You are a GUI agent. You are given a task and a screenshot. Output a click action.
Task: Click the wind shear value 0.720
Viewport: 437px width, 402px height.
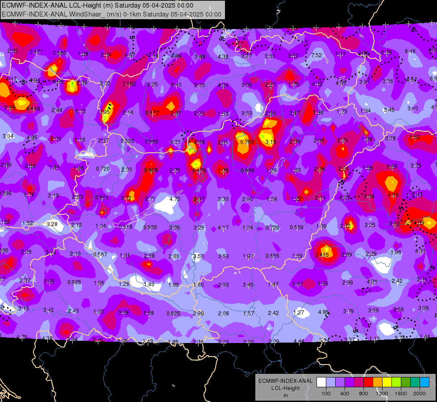[x=103, y=169]
